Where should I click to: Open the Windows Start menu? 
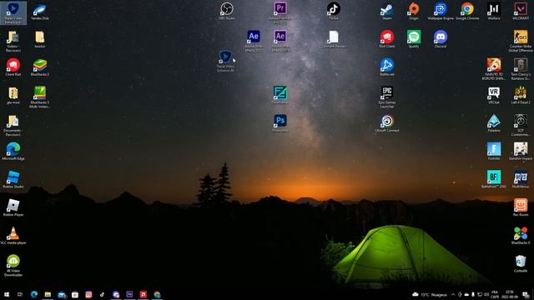7,294
